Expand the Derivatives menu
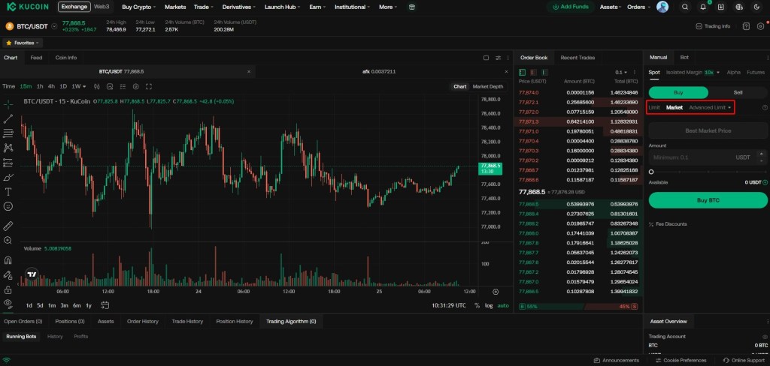The image size is (770, 366). point(238,7)
